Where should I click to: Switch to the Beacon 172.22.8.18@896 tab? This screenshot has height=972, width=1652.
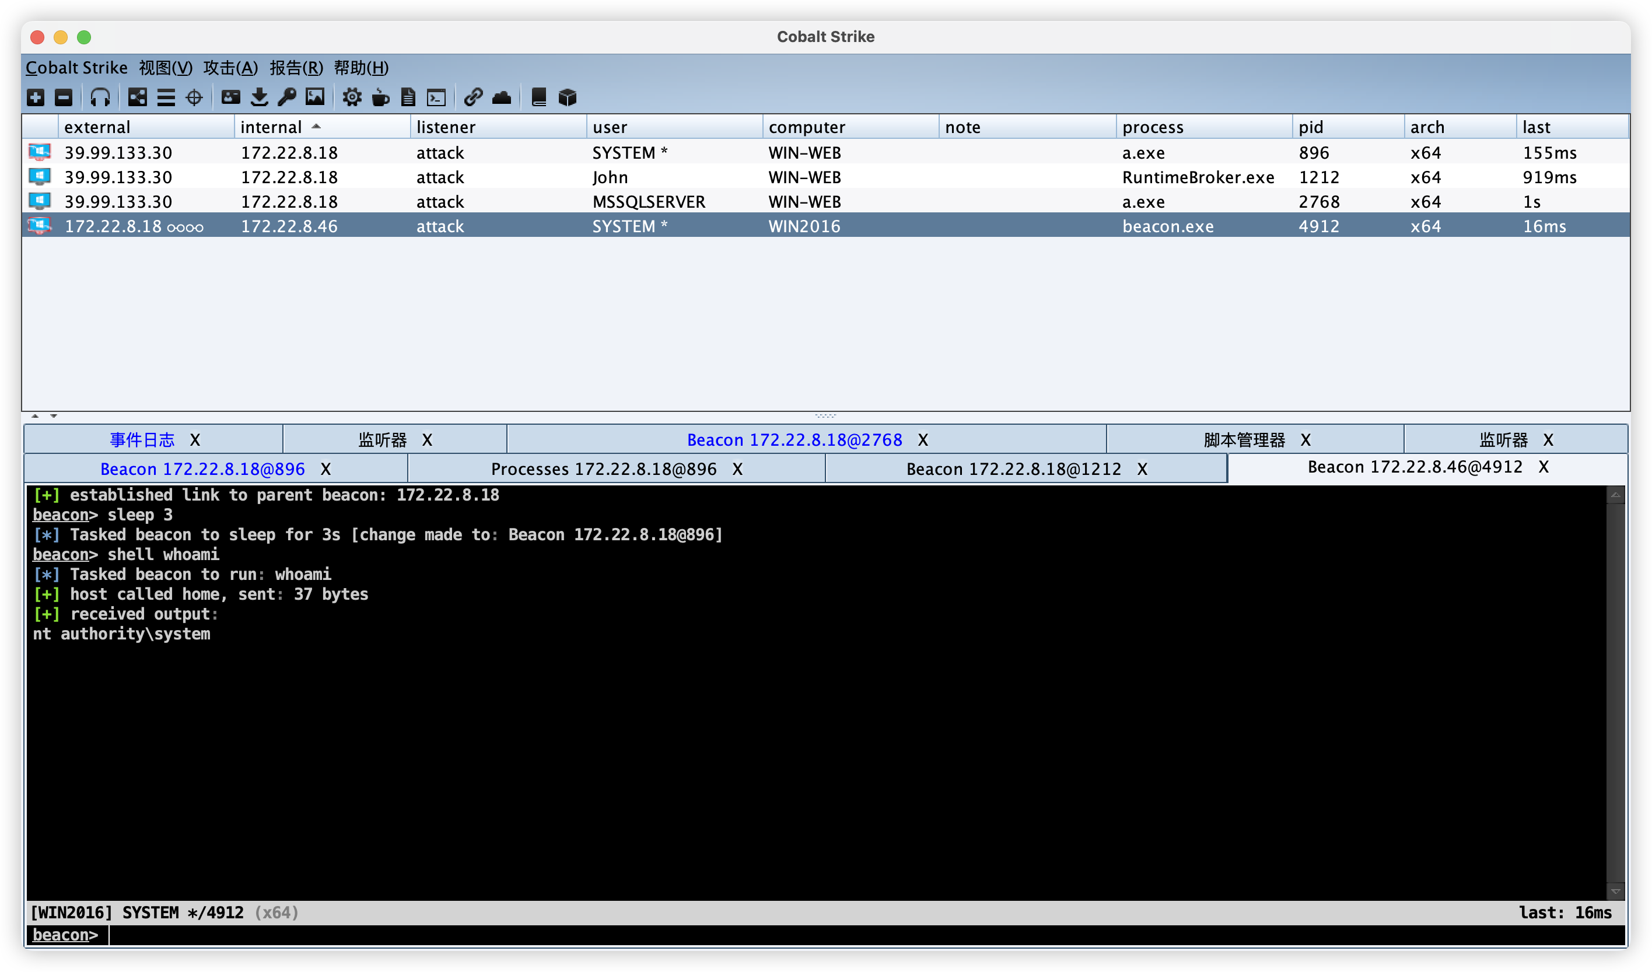click(x=202, y=469)
